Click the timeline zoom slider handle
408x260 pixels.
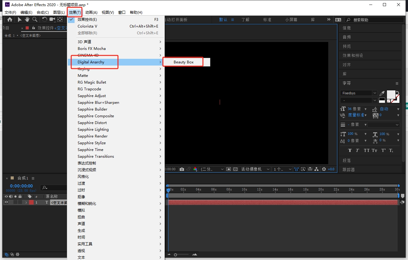(175, 255)
